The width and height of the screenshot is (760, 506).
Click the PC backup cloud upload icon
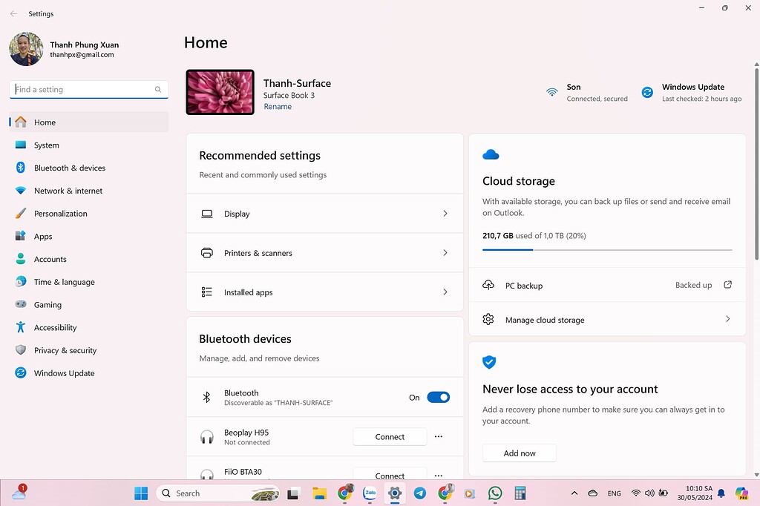click(x=488, y=285)
